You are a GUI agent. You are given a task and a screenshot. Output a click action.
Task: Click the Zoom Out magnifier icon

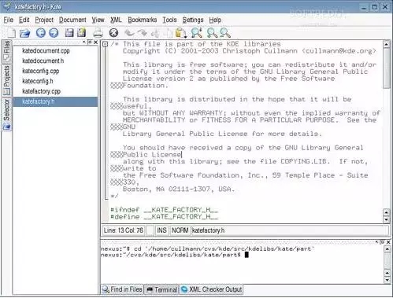[225, 33]
